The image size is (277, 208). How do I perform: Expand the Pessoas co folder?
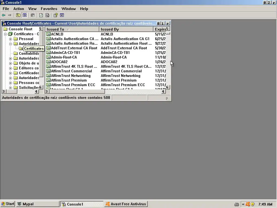11,83
